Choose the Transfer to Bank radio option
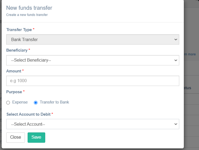199x150 pixels. (35, 103)
